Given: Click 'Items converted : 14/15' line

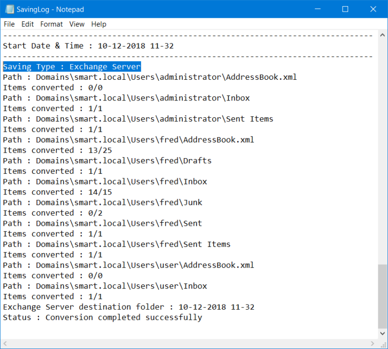Looking at the screenshot, I should tap(58, 192).
